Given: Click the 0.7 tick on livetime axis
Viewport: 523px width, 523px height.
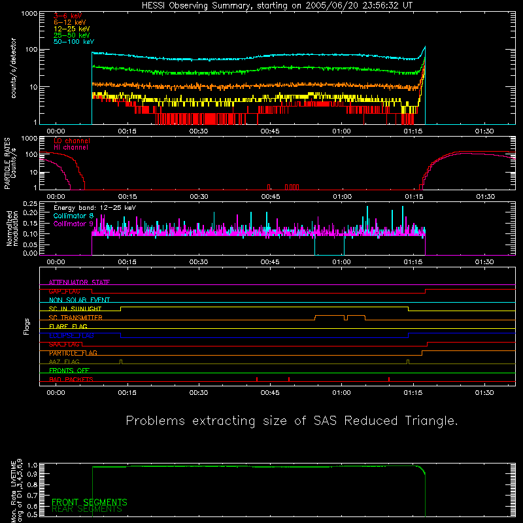Looking at the screenshot, I should [32, 496].
